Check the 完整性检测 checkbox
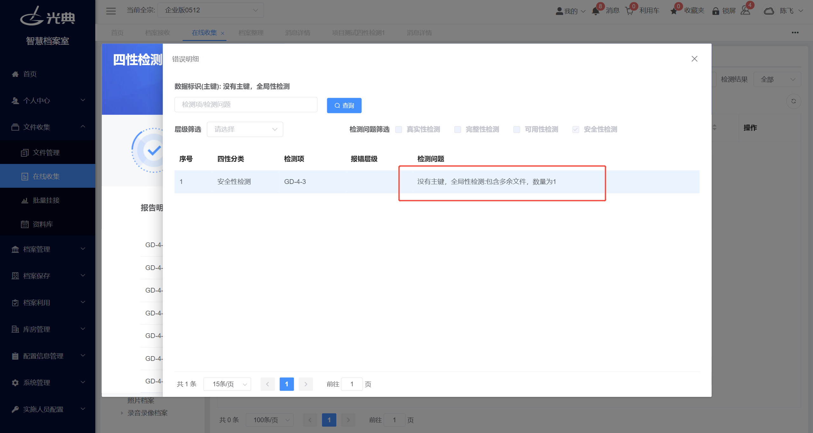 point(458,129)
